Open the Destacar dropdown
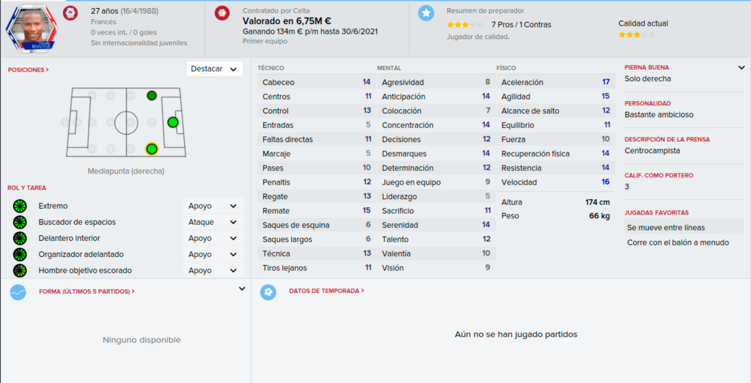 pos(214,69)
